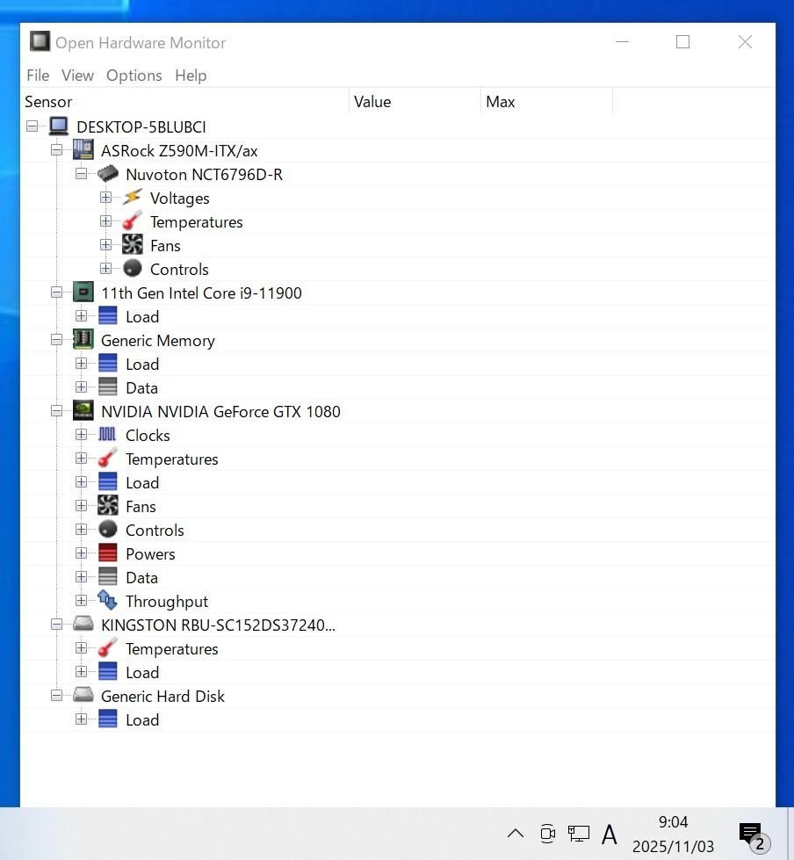
Task: Click the red GPU Powers icon
Action: (x=108, y=554)
